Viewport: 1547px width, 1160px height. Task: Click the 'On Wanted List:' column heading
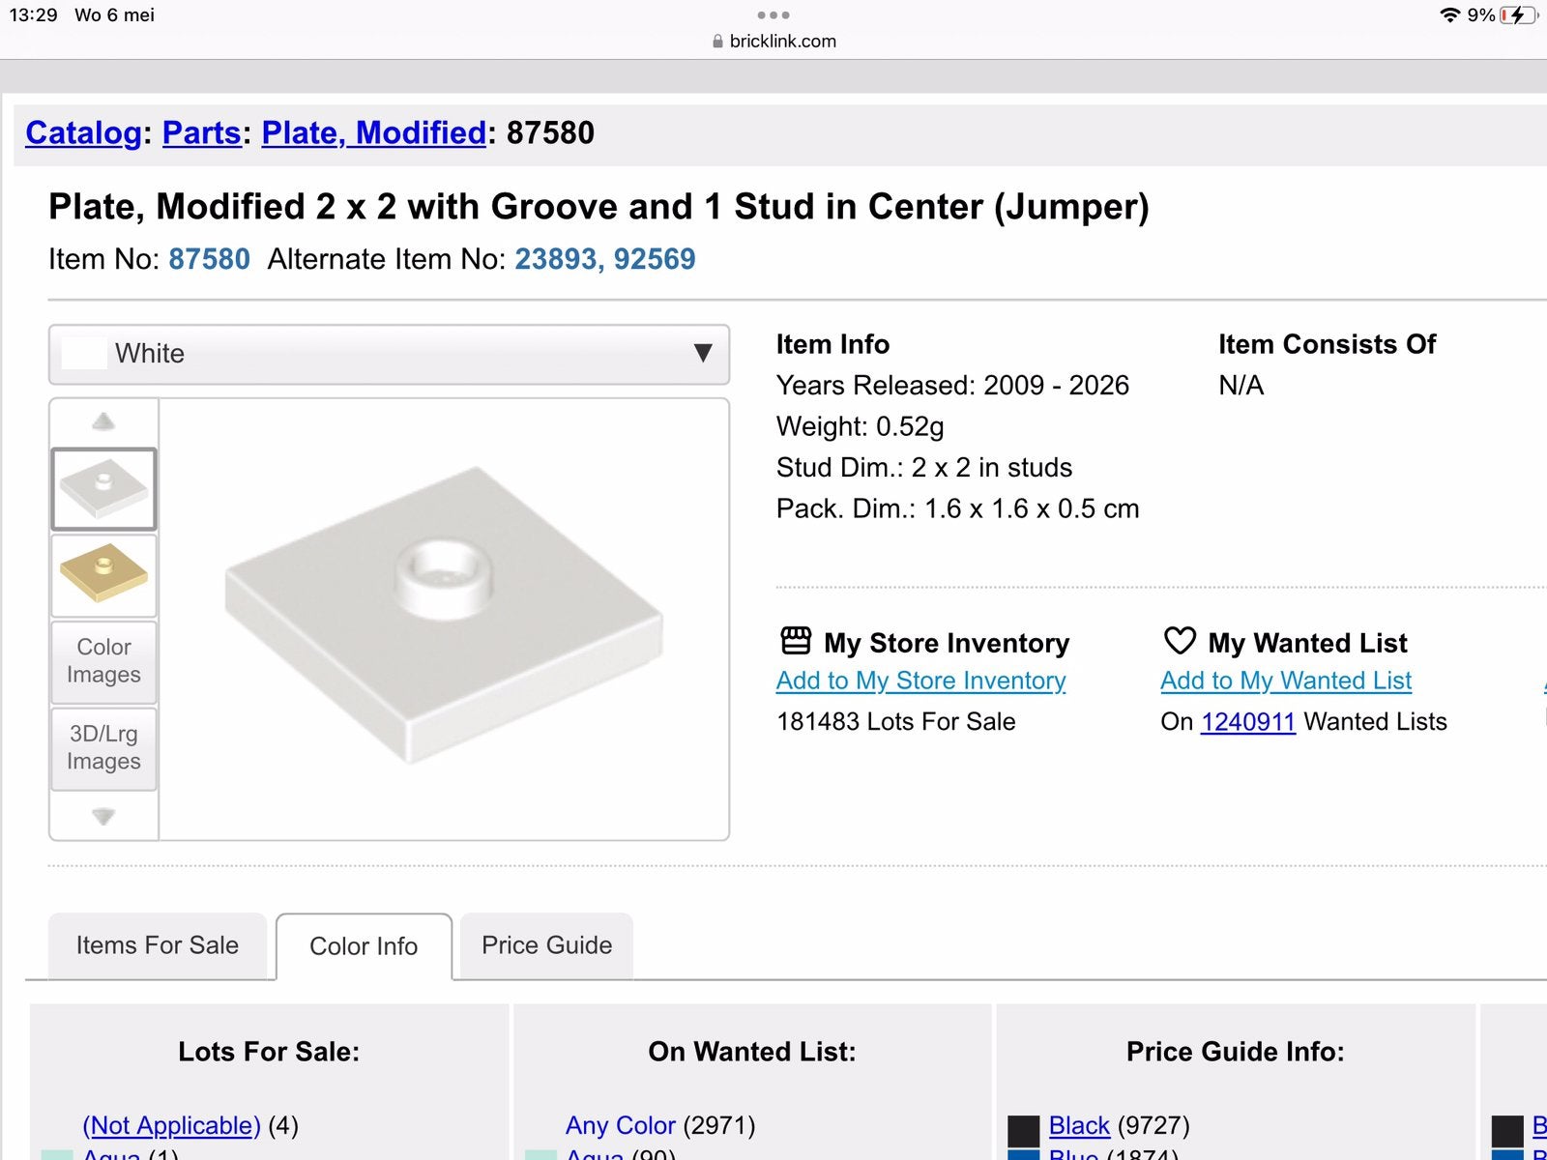point(752,1052)
